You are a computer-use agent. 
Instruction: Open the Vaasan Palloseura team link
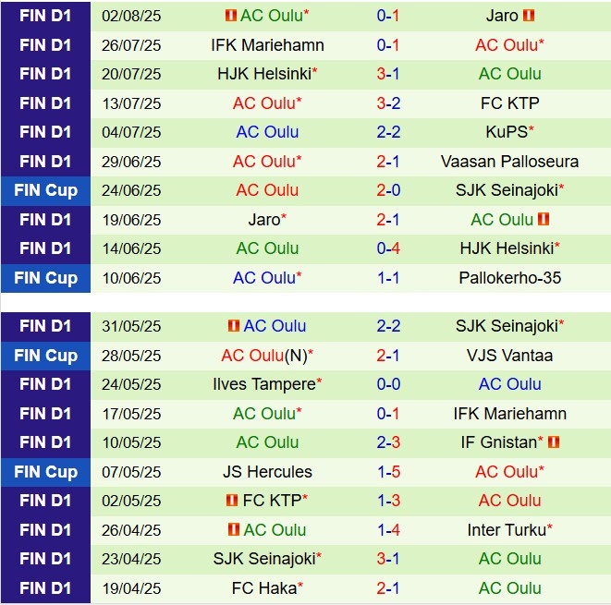[509, 162]
